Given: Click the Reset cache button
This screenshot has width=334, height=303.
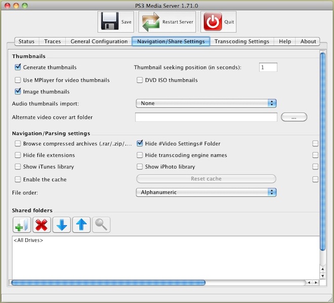Looking at the screenshot, I should click(206, 179).
